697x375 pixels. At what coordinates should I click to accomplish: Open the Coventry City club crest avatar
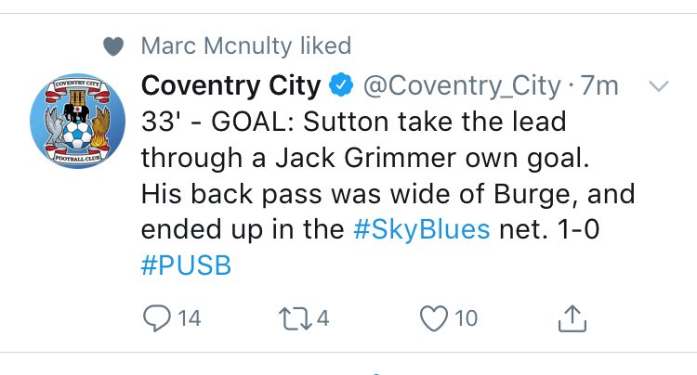pyautogui.click(x=77, y=121)
